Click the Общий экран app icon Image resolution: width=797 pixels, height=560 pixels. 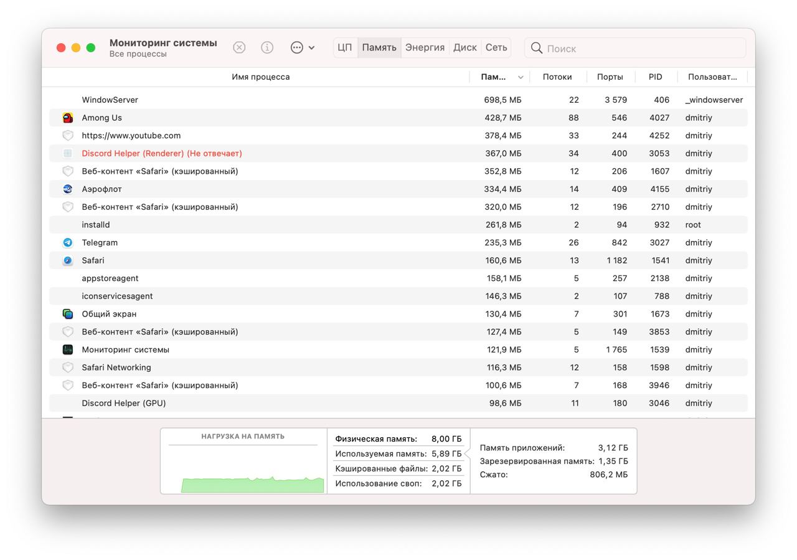68,314
